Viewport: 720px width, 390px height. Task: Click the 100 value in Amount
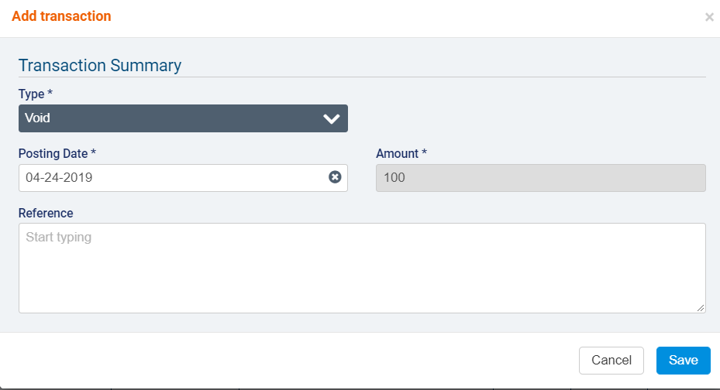394,177
